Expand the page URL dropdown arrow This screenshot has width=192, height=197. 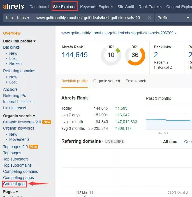(x=175, y=33)
